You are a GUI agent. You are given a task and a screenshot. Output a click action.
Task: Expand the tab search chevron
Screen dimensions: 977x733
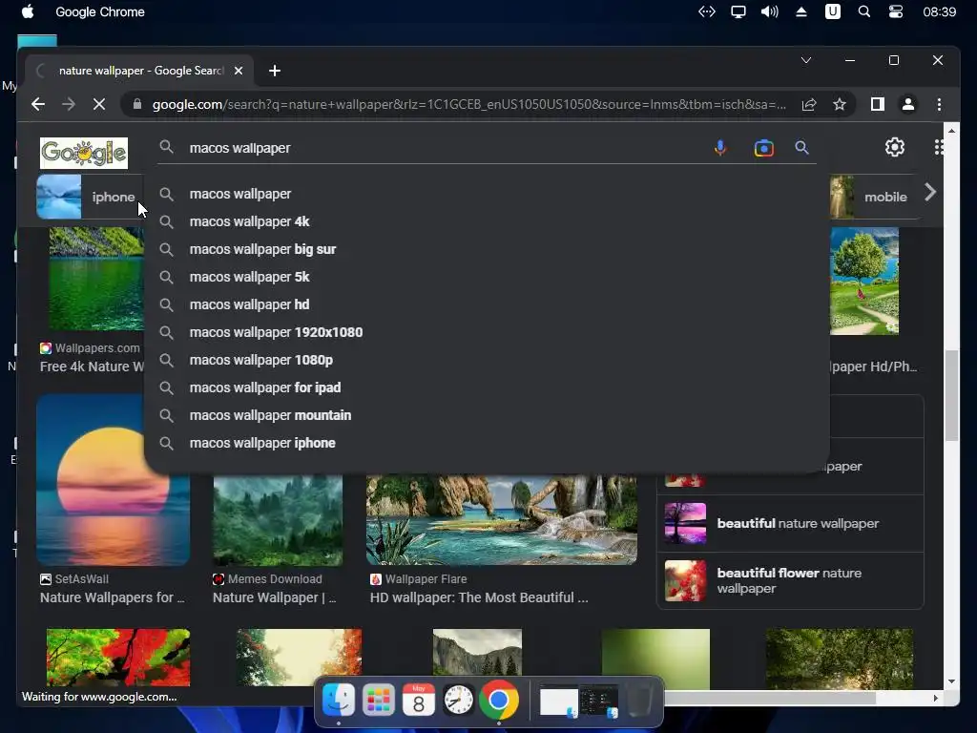(x=806, y=60)
